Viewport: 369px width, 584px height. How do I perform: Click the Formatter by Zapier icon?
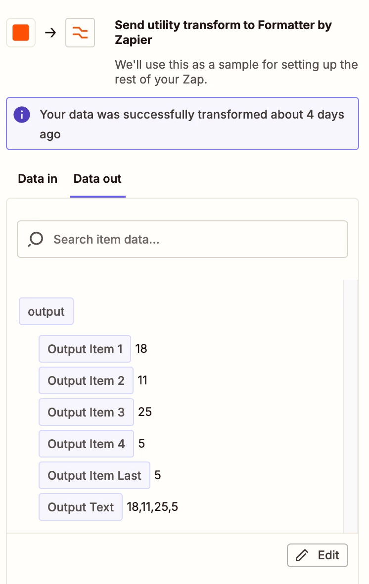click(80, 33)
